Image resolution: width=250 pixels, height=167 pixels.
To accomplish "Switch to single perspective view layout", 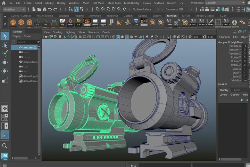I will (5, 109).
